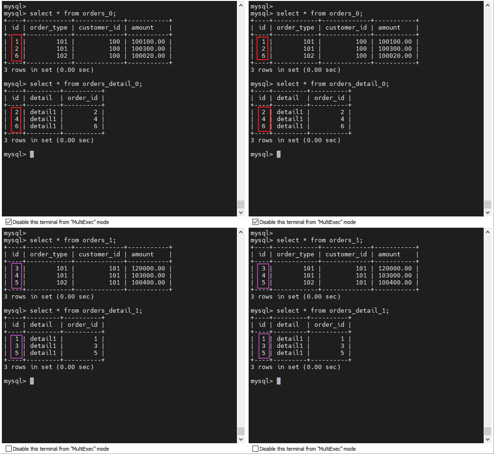Select scrollbar thumb in bottom-left terminal
Screen dimensions: 494x454
[241, 431]
